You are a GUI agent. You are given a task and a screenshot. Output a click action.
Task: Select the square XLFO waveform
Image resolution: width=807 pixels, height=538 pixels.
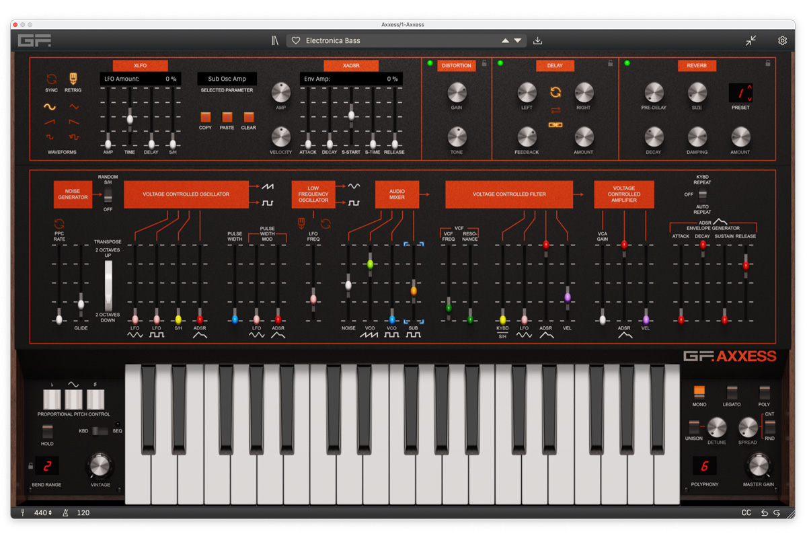(51, 137)
